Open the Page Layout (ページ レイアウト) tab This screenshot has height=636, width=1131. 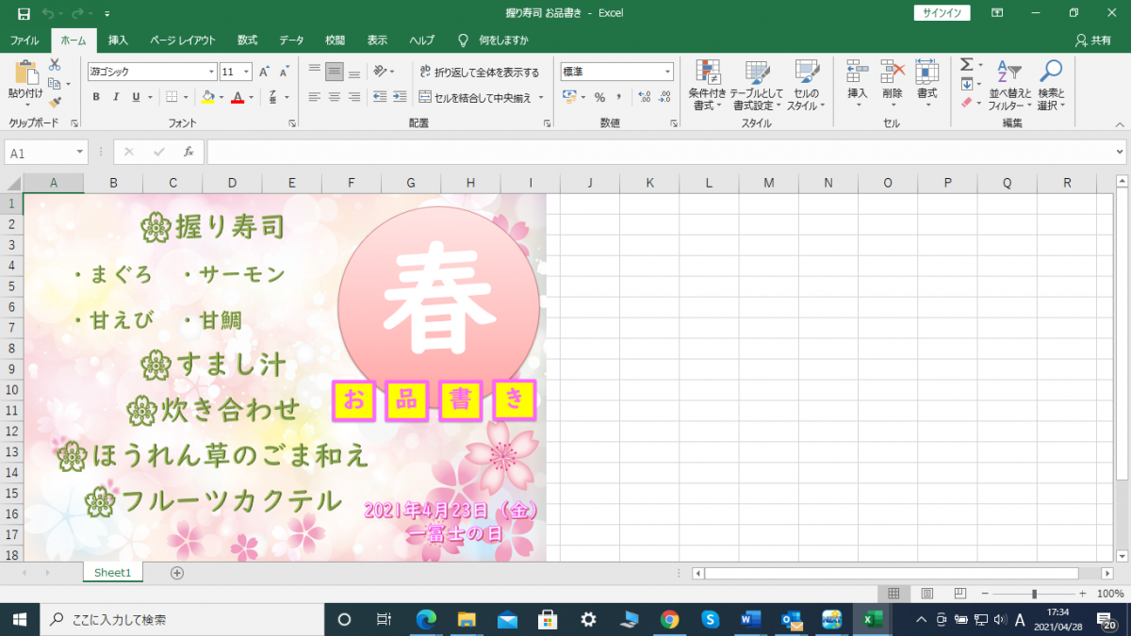click(183, 41)
